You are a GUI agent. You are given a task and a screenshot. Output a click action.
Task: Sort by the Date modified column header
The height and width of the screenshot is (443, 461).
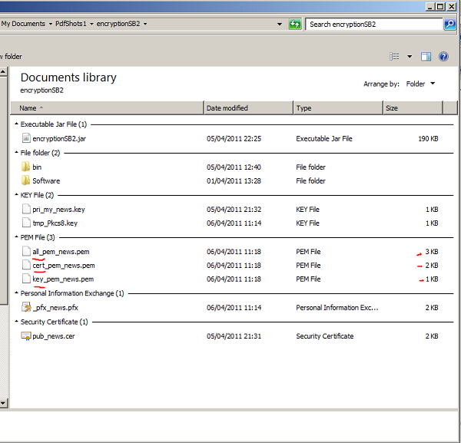point(248,108)
